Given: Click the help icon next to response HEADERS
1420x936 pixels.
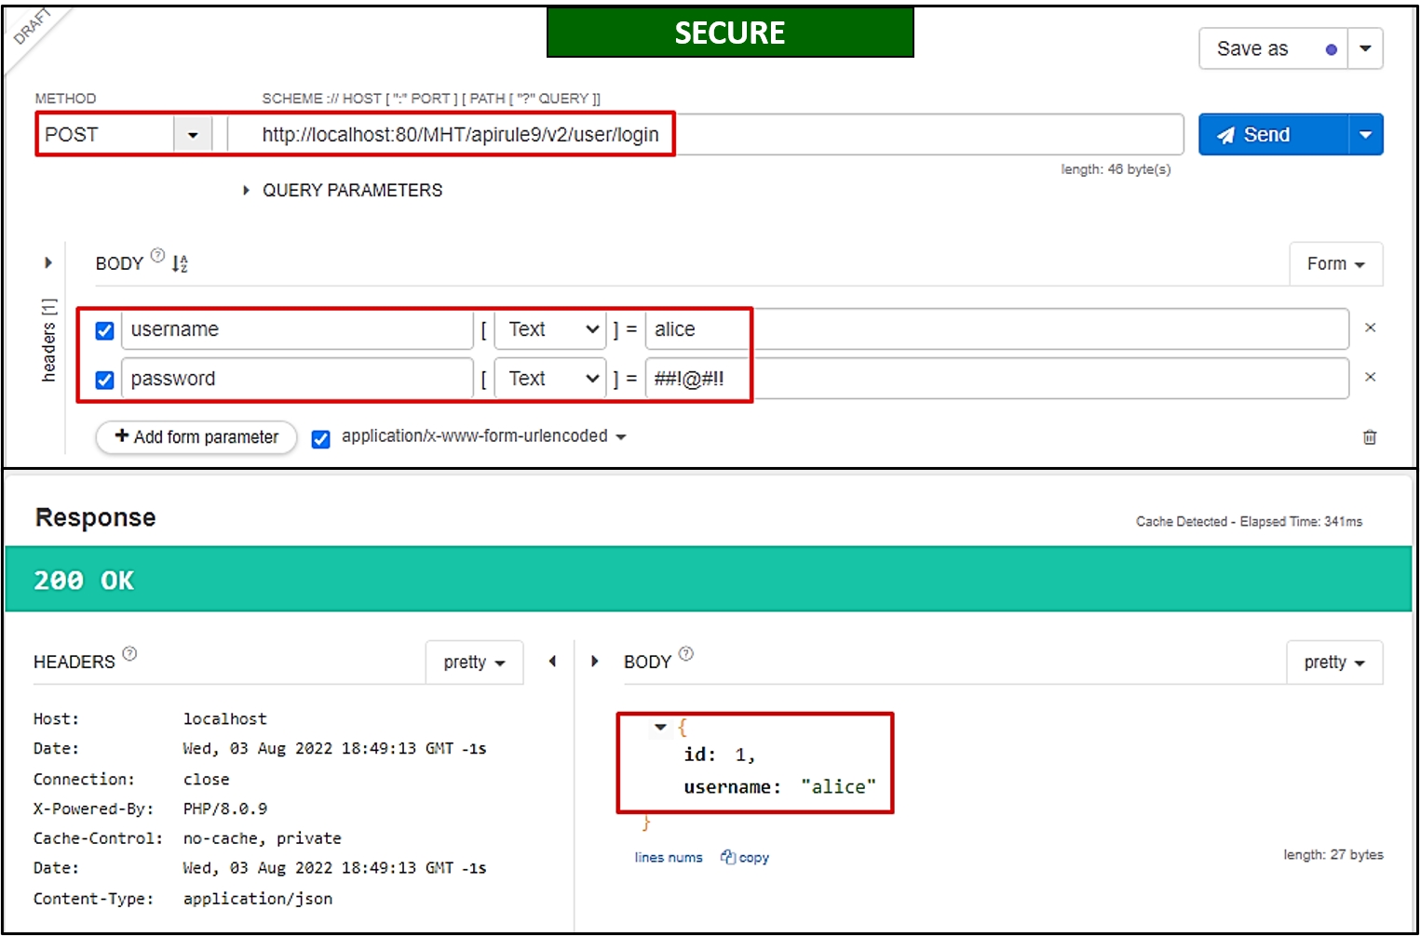Looking at the screenshot, I should click(x=129, y=654).
